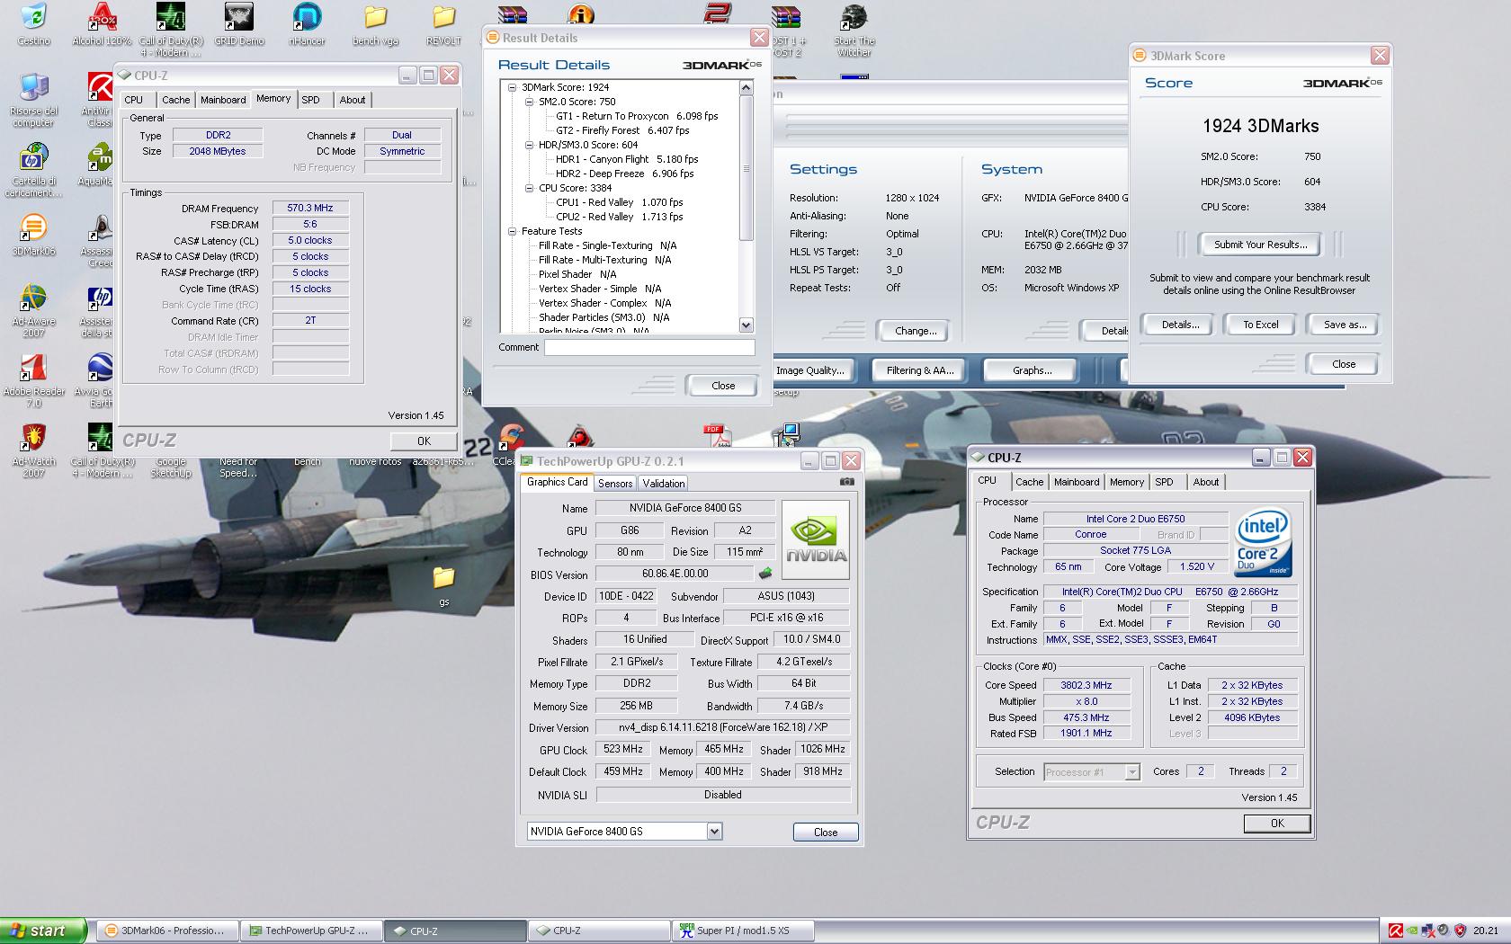Click the Filtering & AA... button

(920, 370)
